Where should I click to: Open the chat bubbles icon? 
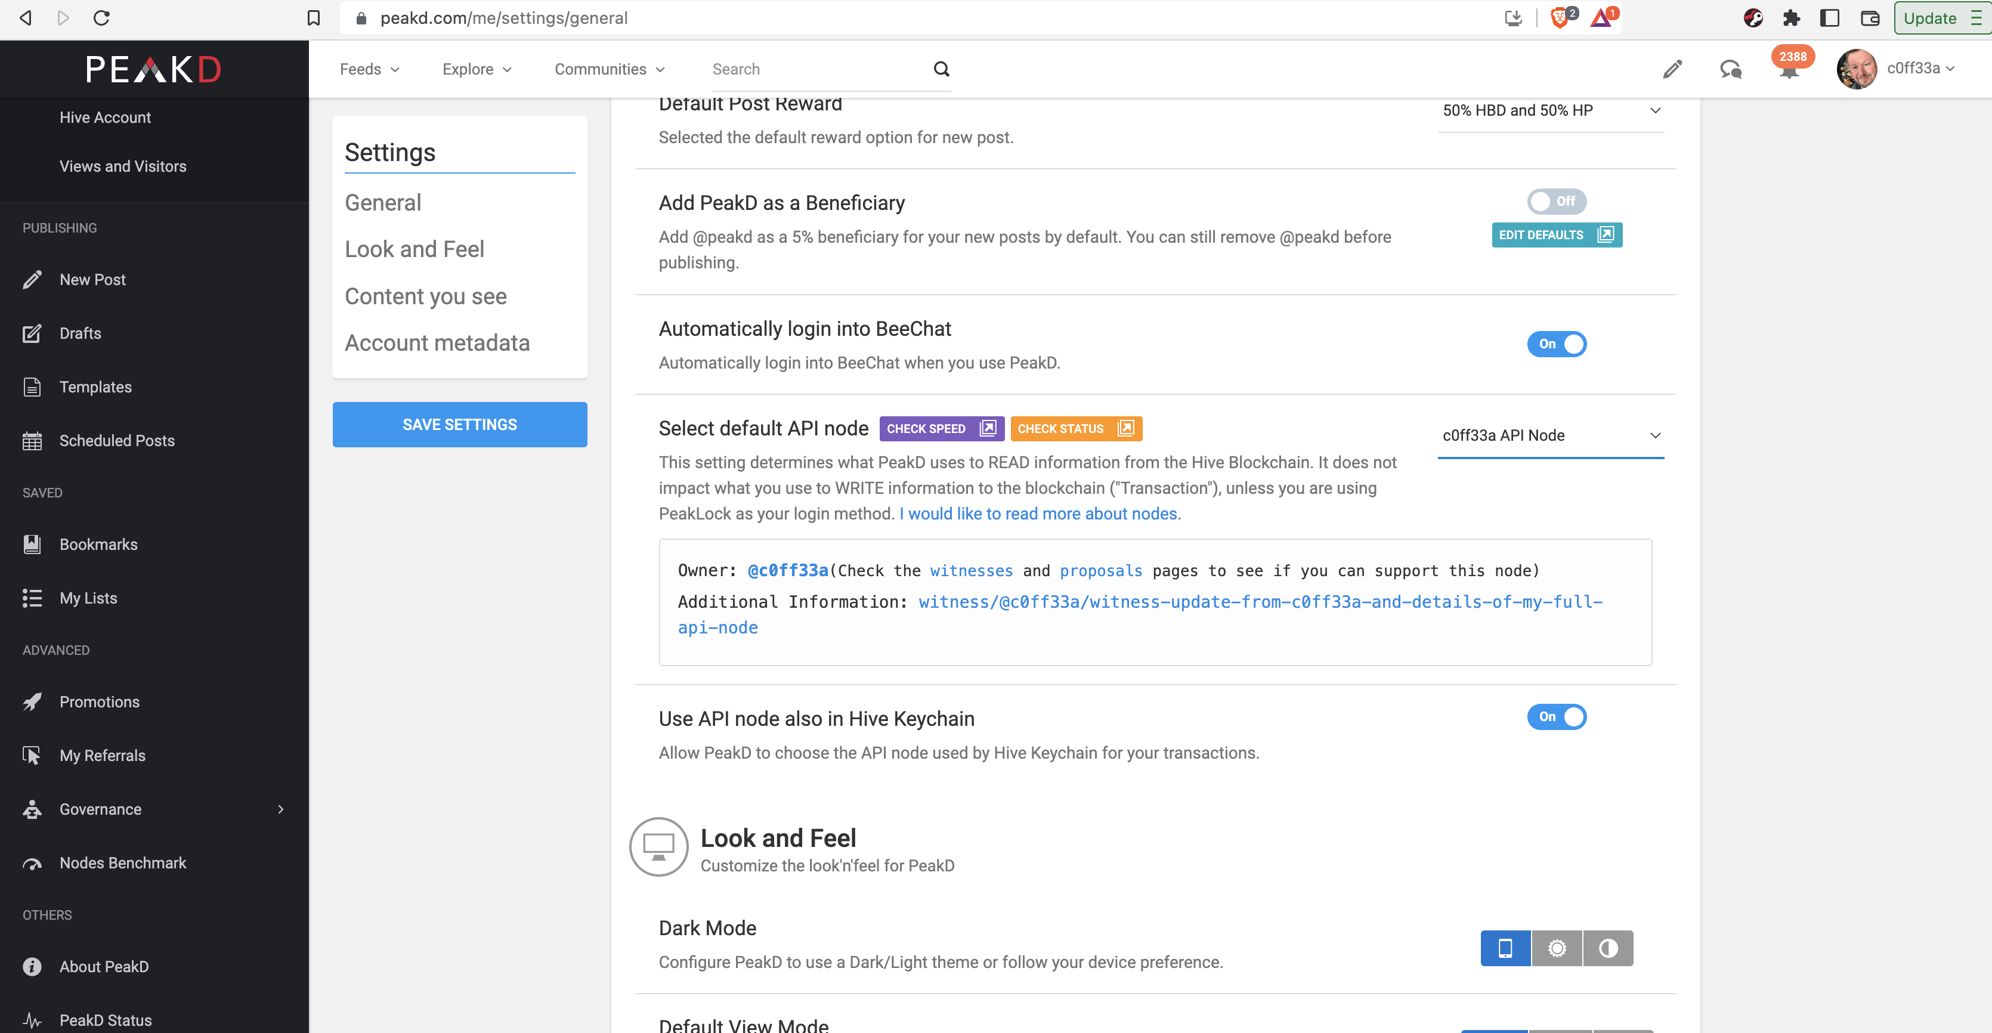[1731, 70]
